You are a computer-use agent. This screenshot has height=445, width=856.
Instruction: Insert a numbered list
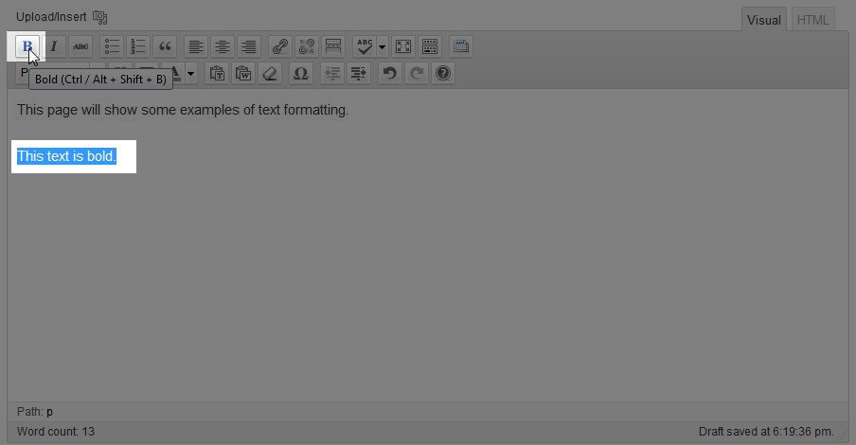pos(138,46)
